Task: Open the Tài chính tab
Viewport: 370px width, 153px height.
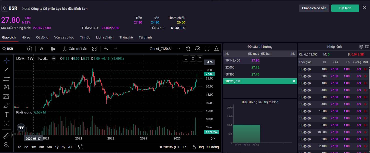Action: coord(145,37)
